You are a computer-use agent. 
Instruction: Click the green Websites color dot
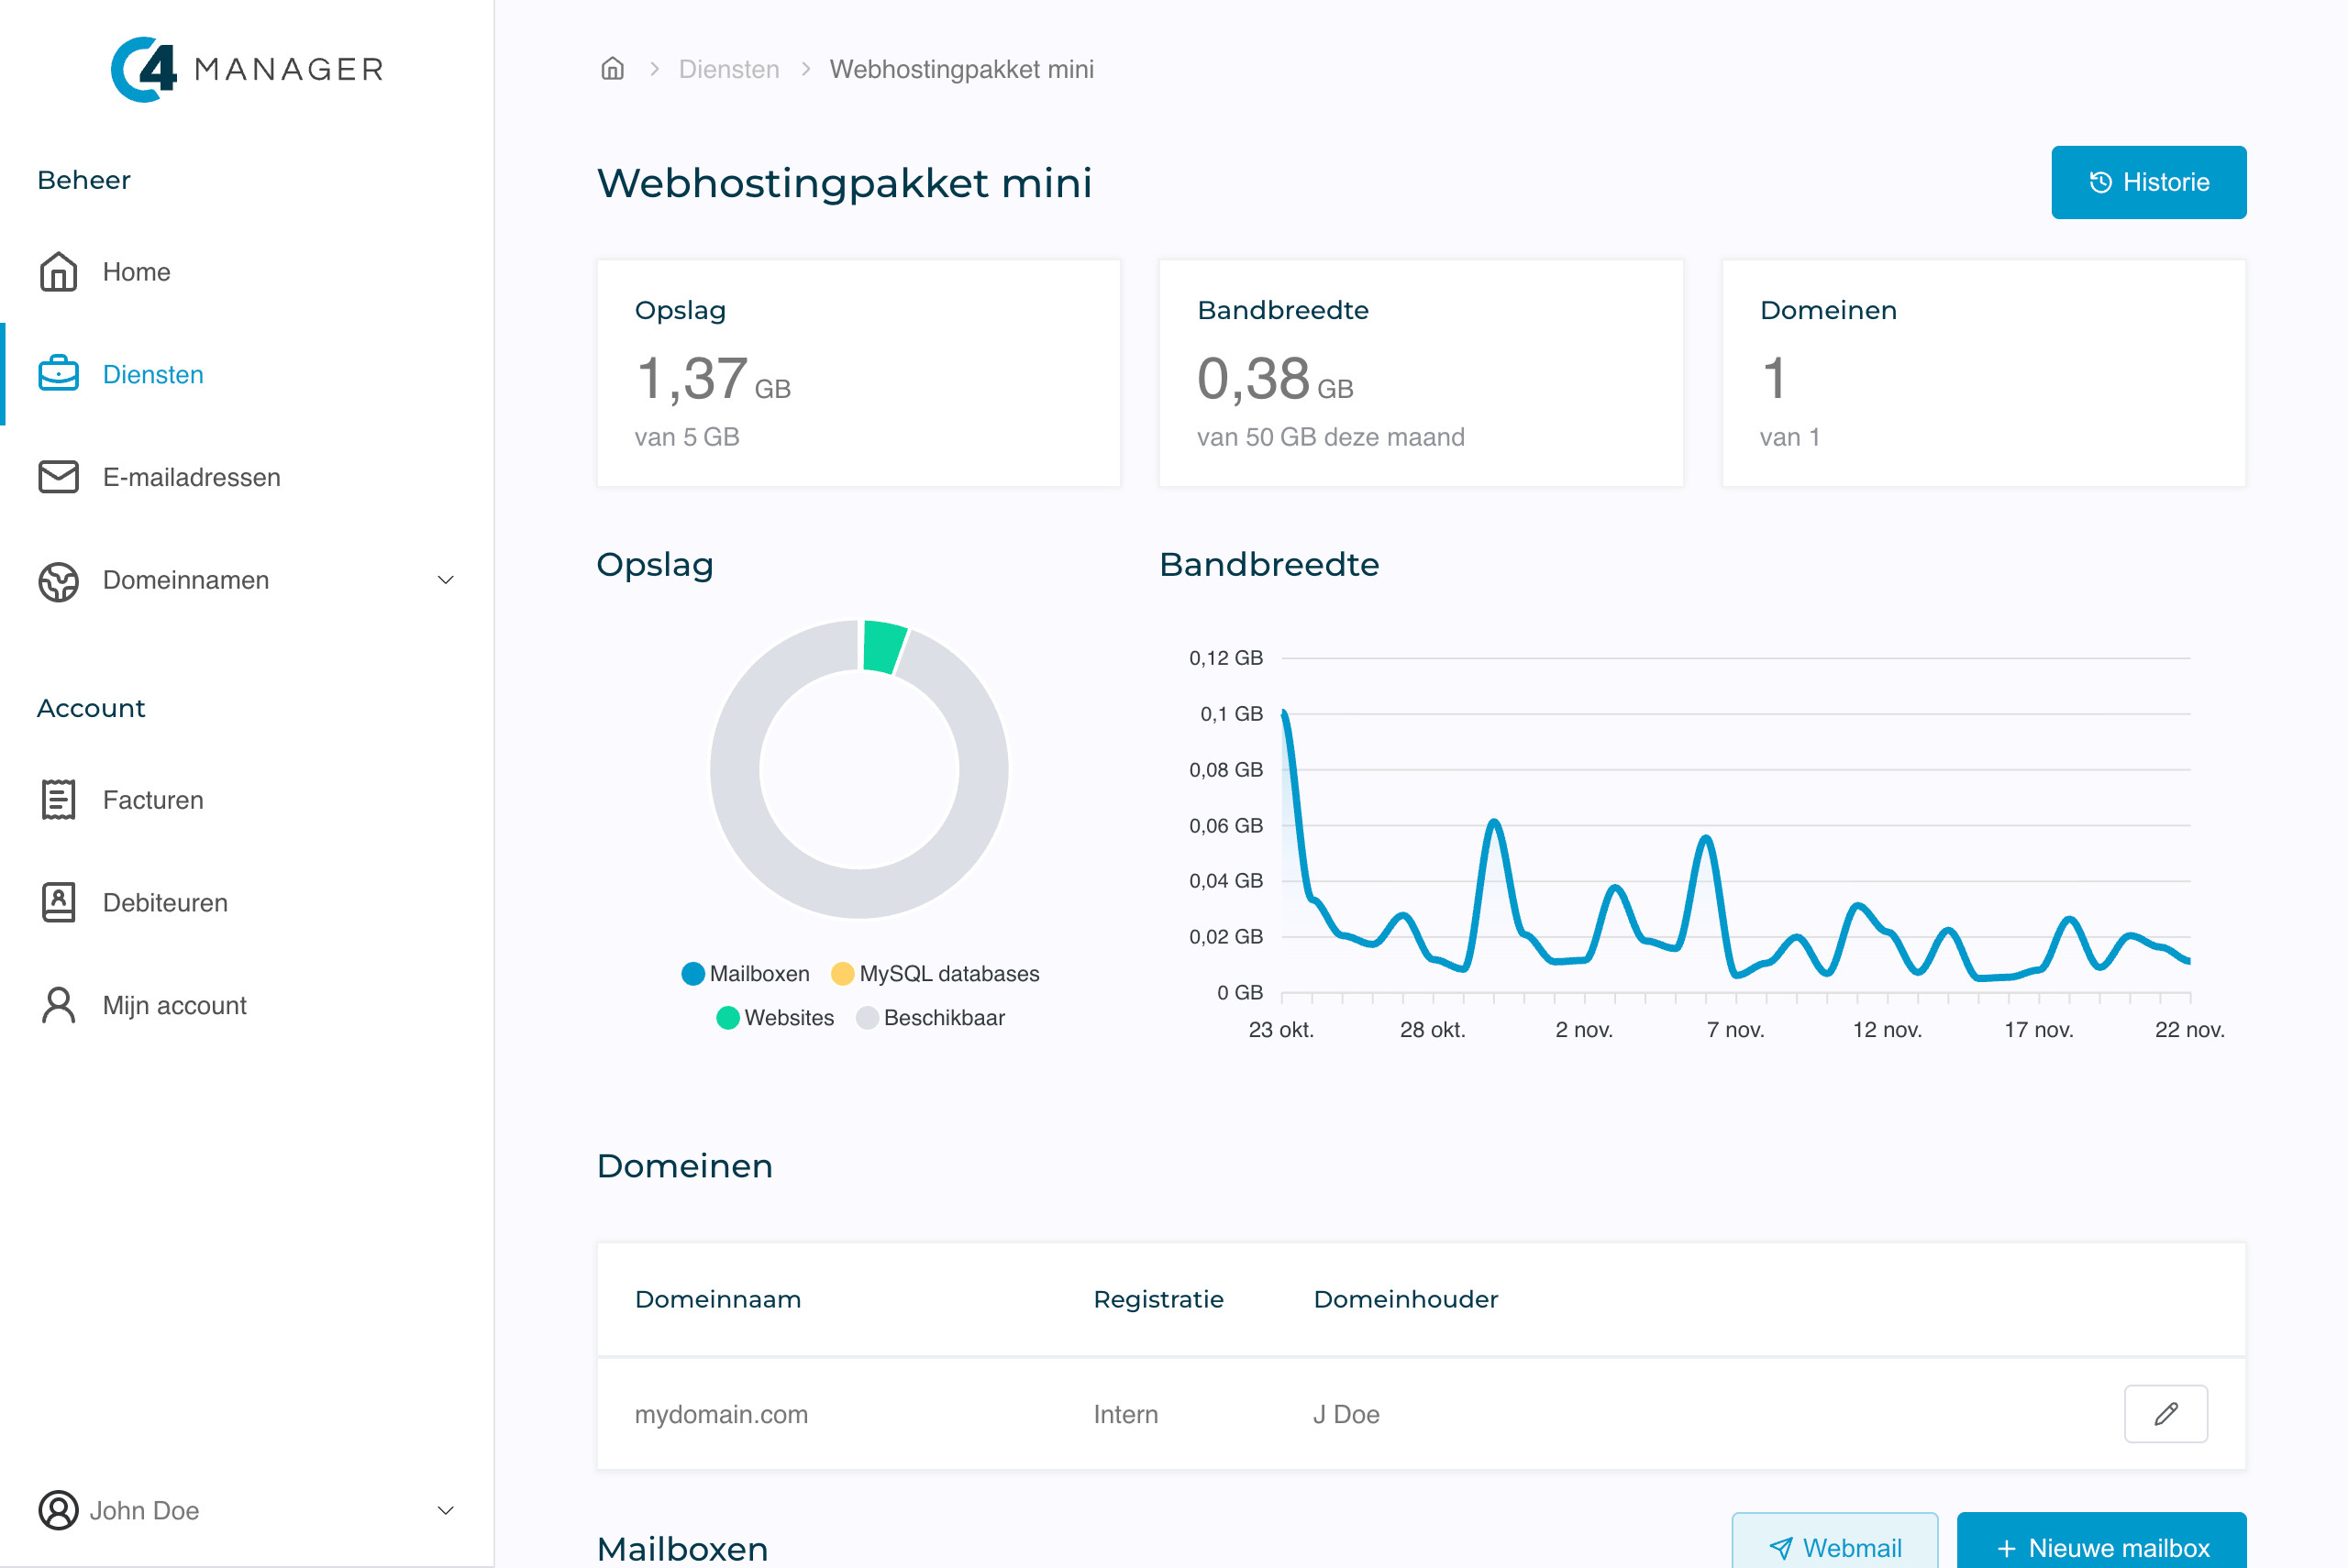(x=728, y=1017)
